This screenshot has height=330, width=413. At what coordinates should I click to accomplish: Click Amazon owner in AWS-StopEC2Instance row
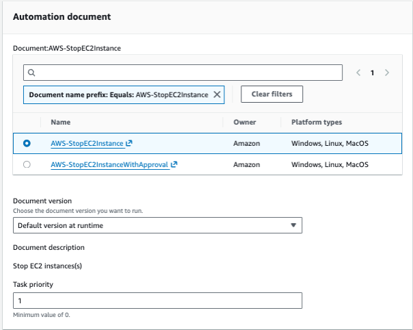tap(247, 143)
